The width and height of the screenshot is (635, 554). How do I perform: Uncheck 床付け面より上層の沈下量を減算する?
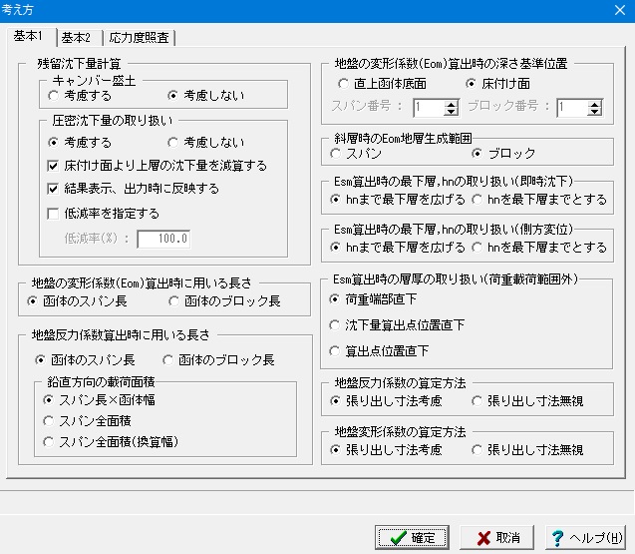click(158, 166)
